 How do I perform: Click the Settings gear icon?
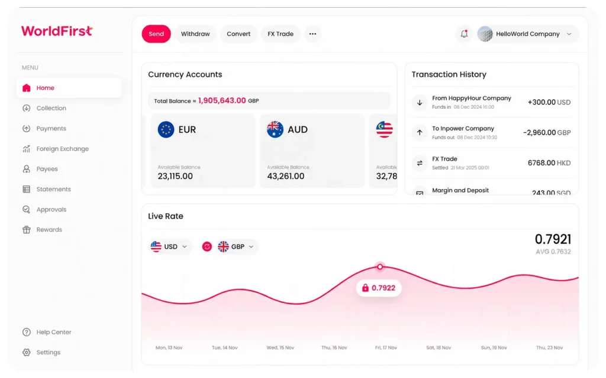tap(26, 352)
